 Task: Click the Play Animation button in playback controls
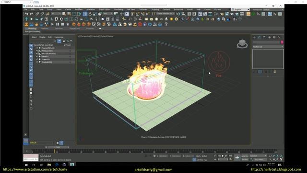click(223, 156)
